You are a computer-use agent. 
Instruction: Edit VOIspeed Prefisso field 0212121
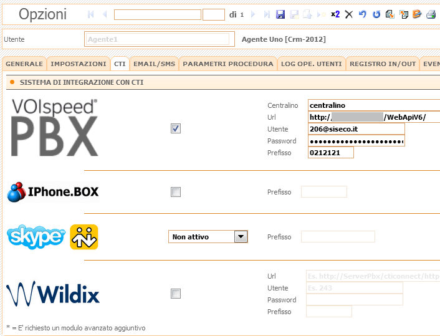[330, 153]
